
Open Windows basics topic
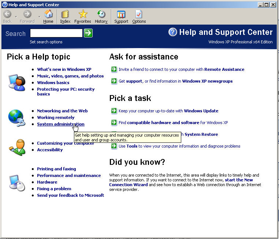coord(53,83)
